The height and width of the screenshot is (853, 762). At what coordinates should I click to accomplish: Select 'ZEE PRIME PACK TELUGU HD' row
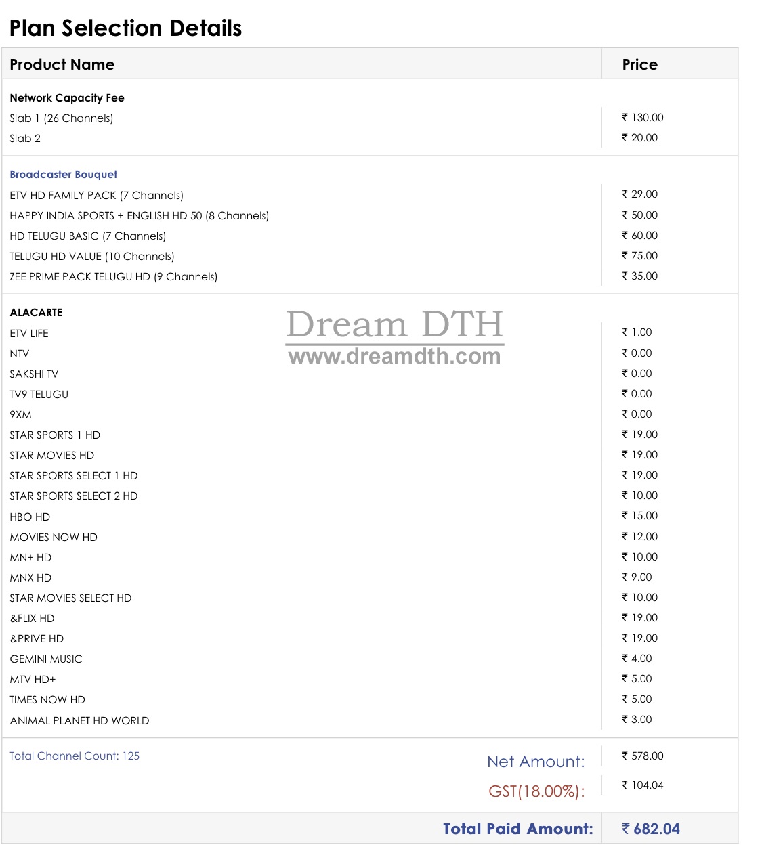coord(114,276)
